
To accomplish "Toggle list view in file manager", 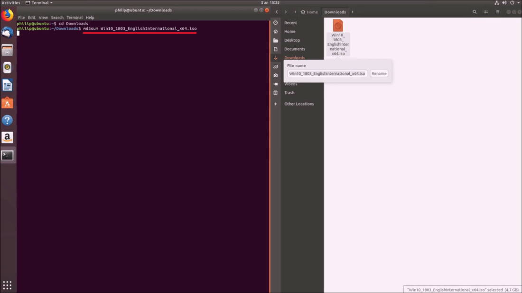I will click(x=486, y=12).
